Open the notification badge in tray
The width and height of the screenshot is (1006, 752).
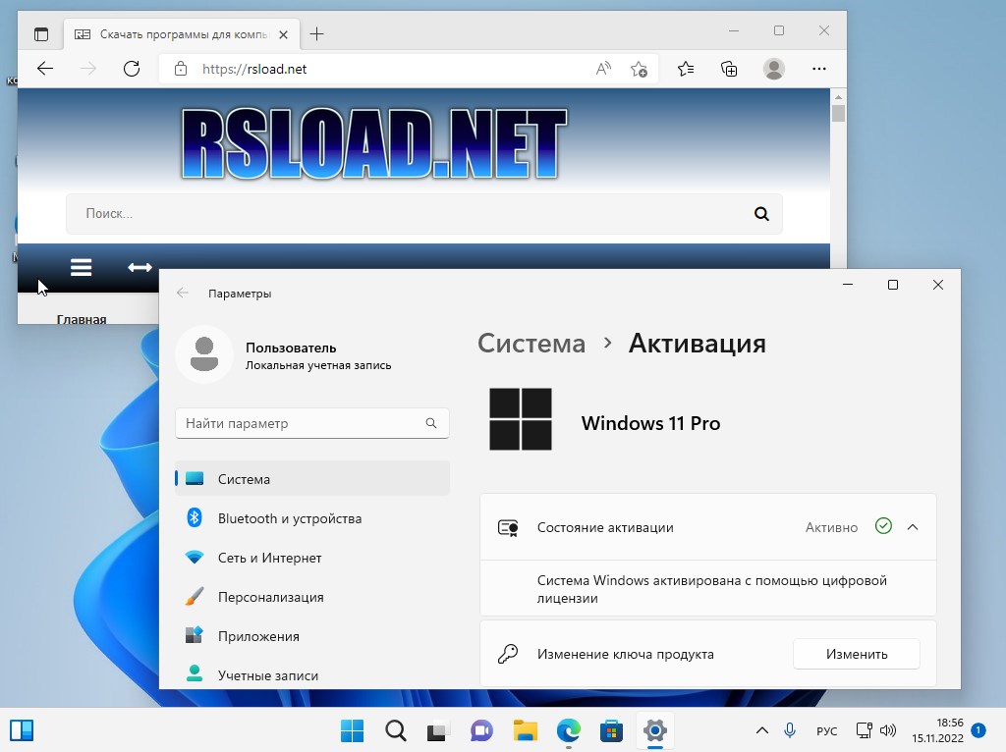pyautogui.click(x=978, y=730)
